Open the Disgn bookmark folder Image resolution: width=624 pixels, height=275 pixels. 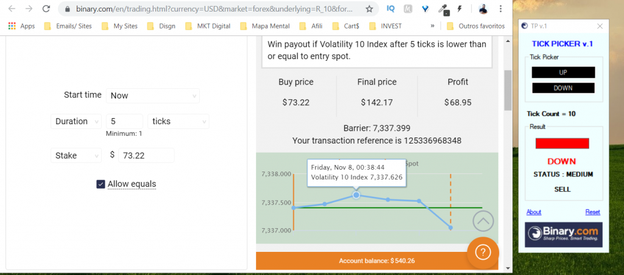tap(162, 26)
